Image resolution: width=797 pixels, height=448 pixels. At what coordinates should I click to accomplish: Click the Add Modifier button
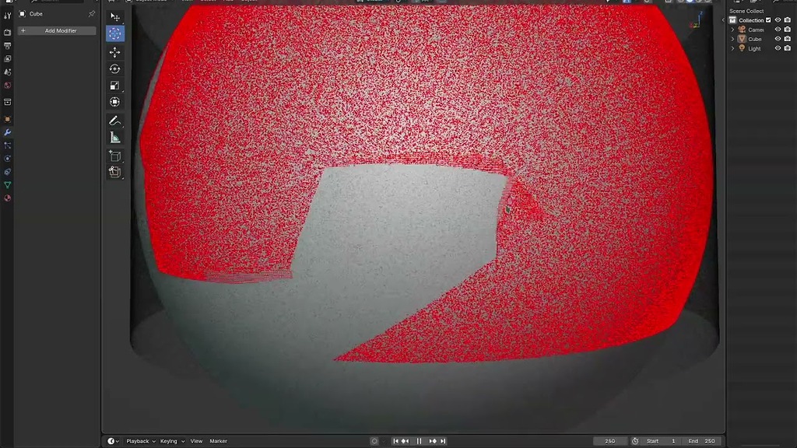click(x=57, y=30)
